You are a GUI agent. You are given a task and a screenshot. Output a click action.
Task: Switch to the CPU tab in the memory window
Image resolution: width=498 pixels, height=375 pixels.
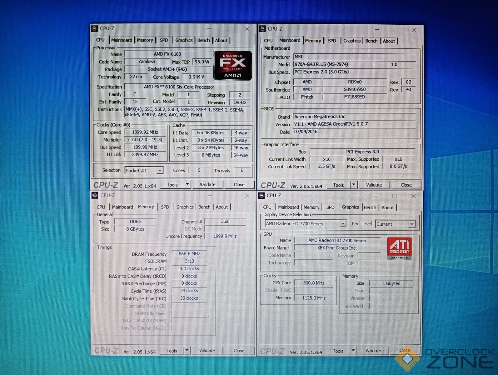tap(101, 207)
